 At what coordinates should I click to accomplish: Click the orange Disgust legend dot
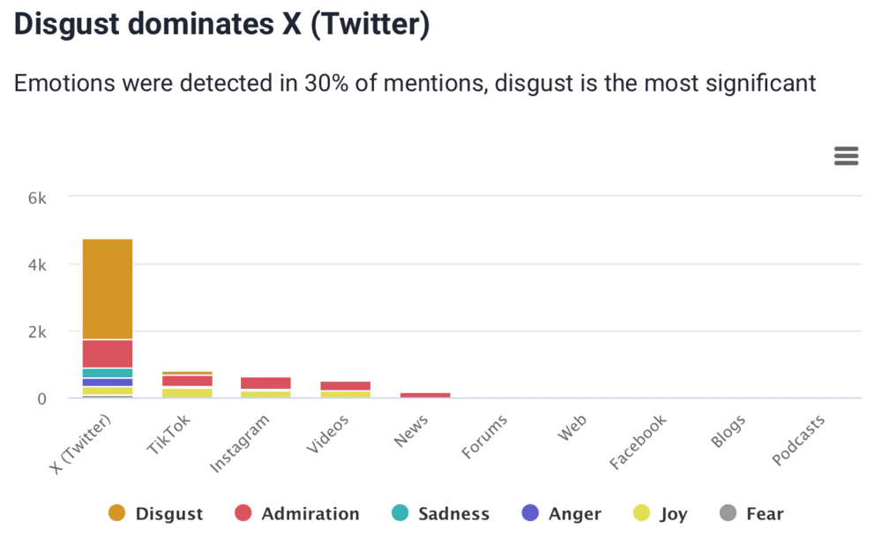pos(116,513)
